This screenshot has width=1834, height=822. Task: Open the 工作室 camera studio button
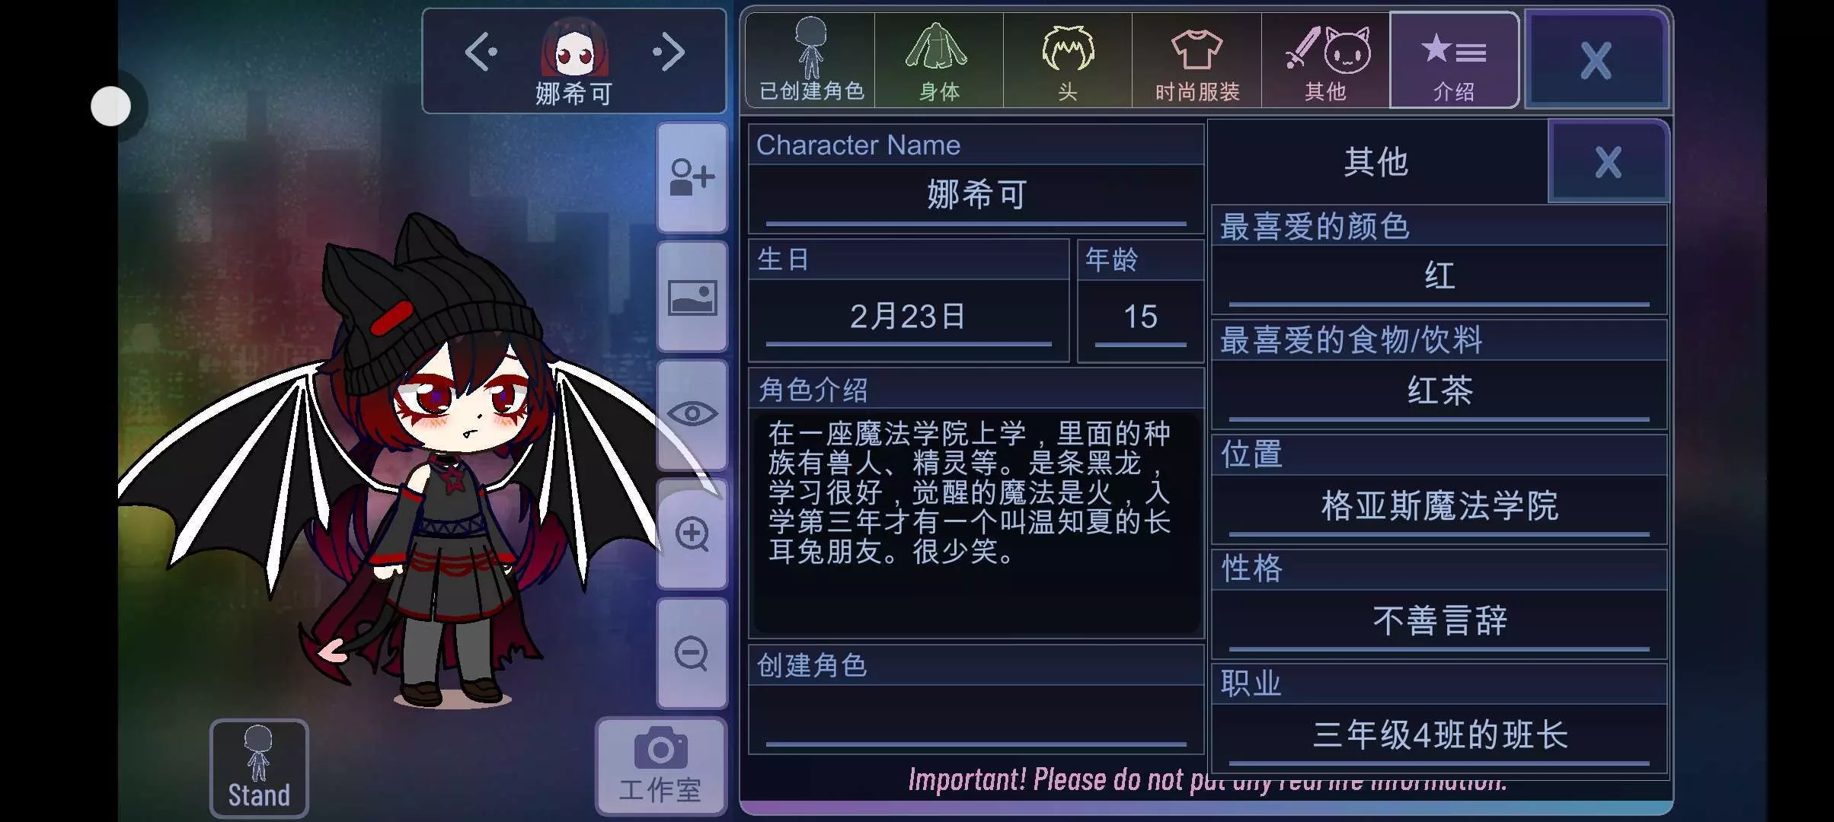(x=660, y=766)
